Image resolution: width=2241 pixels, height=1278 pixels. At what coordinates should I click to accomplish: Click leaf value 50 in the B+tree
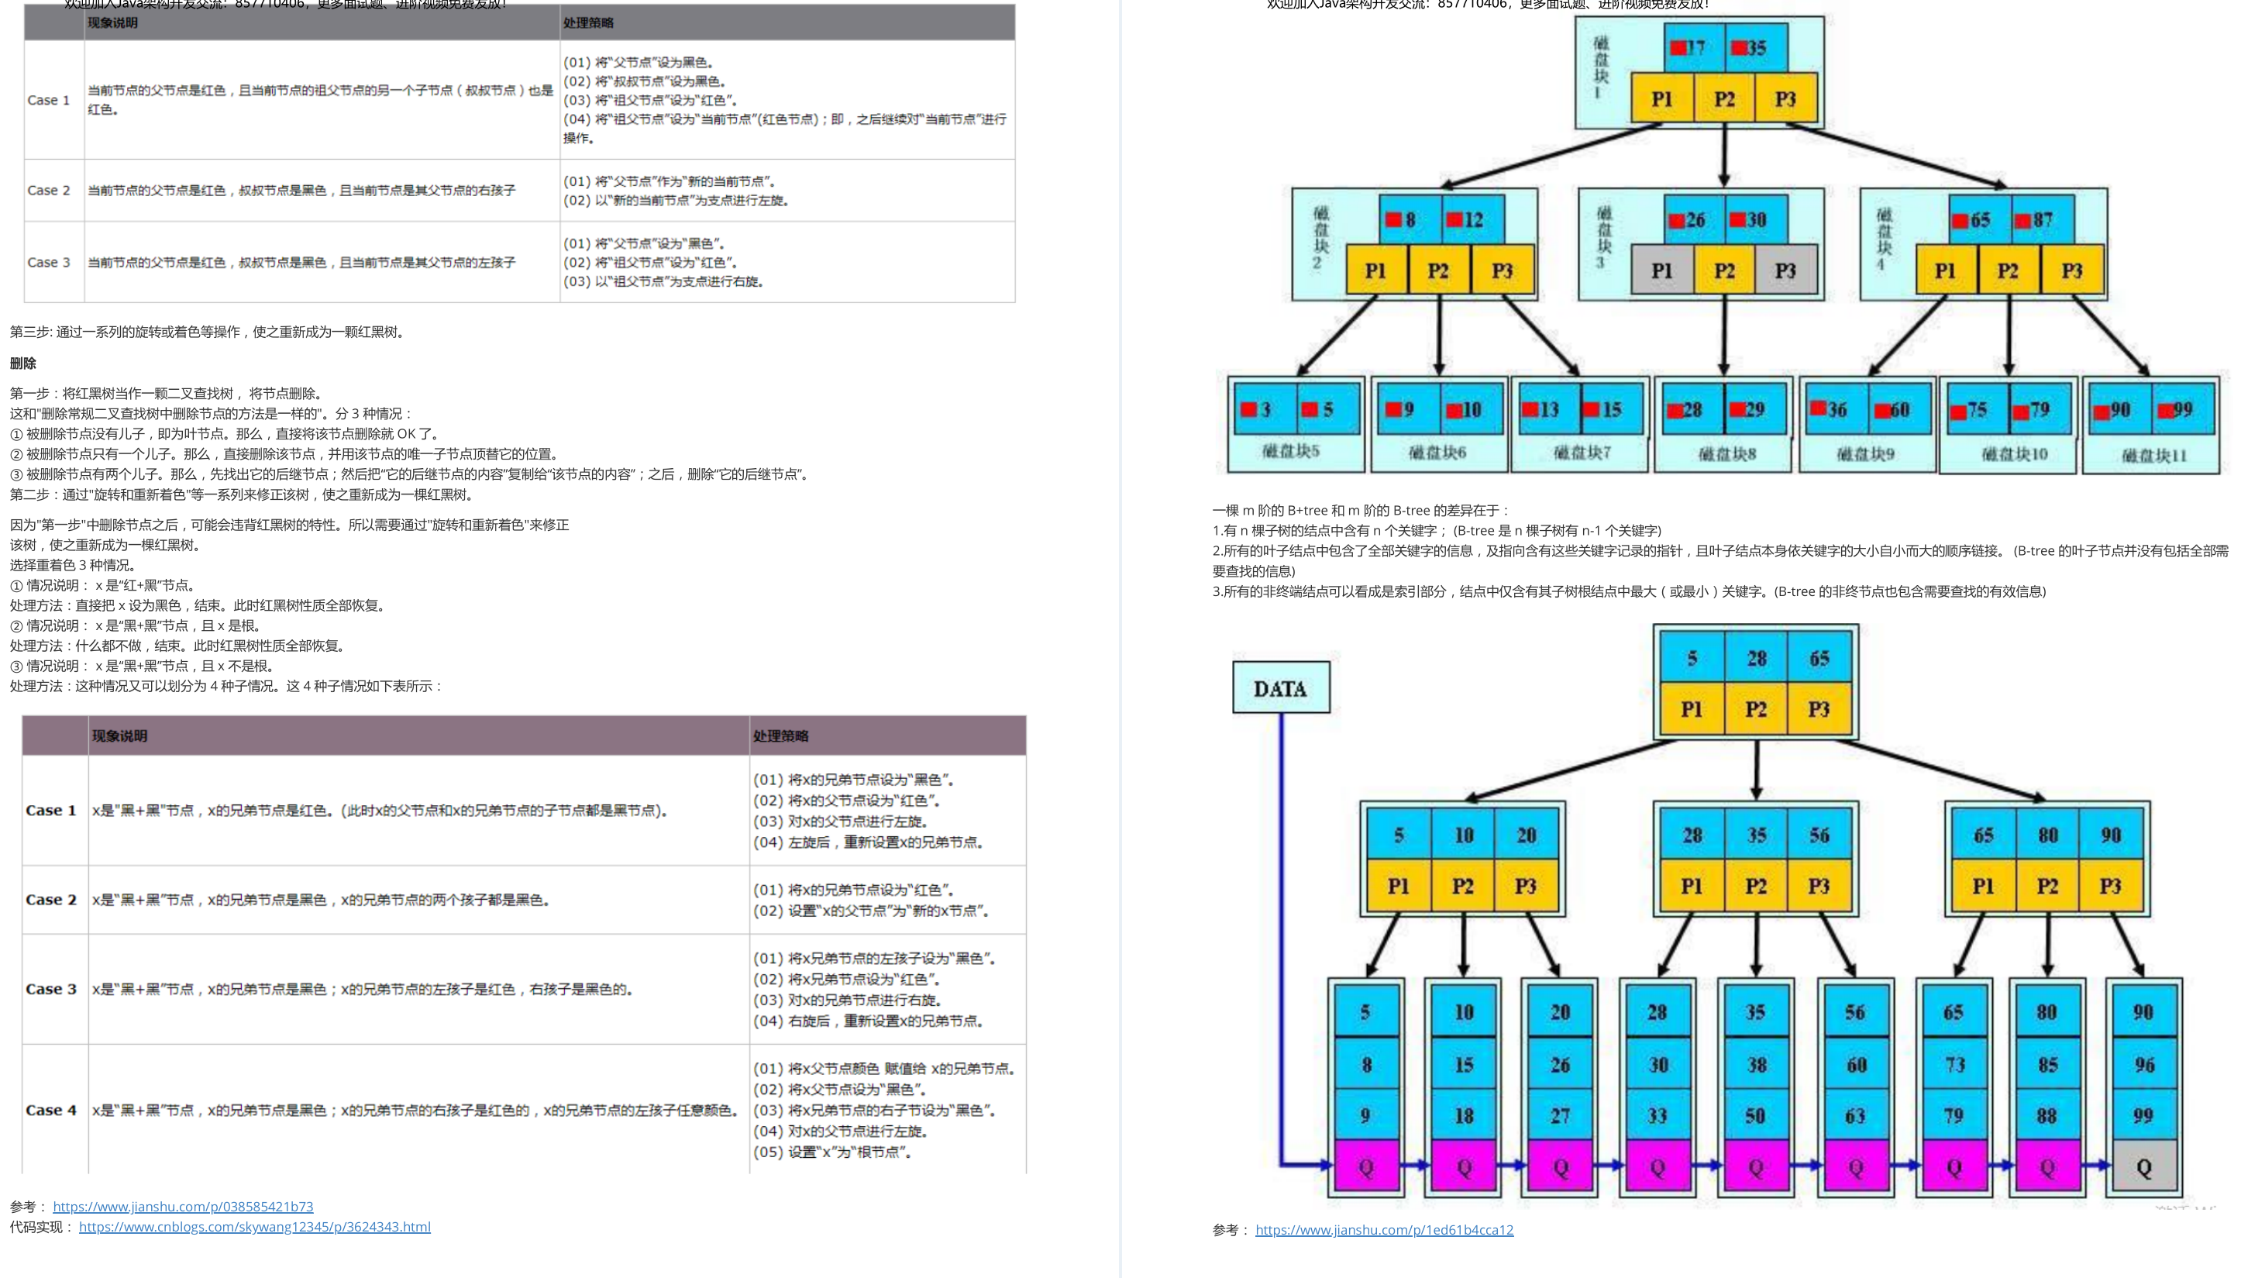(1754, 1114)
